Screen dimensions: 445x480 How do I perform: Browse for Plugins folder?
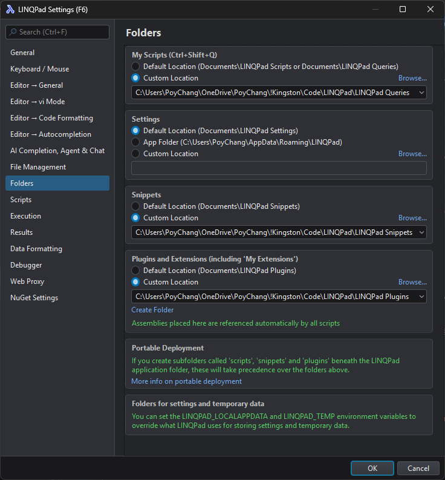[x=412, y=282]
